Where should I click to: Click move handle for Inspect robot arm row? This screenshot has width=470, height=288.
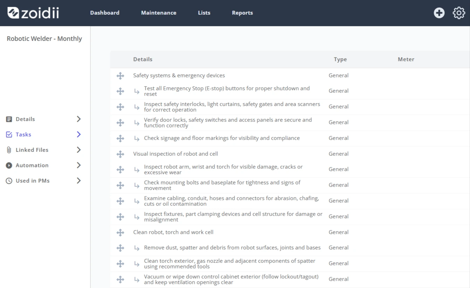point(120,169)
